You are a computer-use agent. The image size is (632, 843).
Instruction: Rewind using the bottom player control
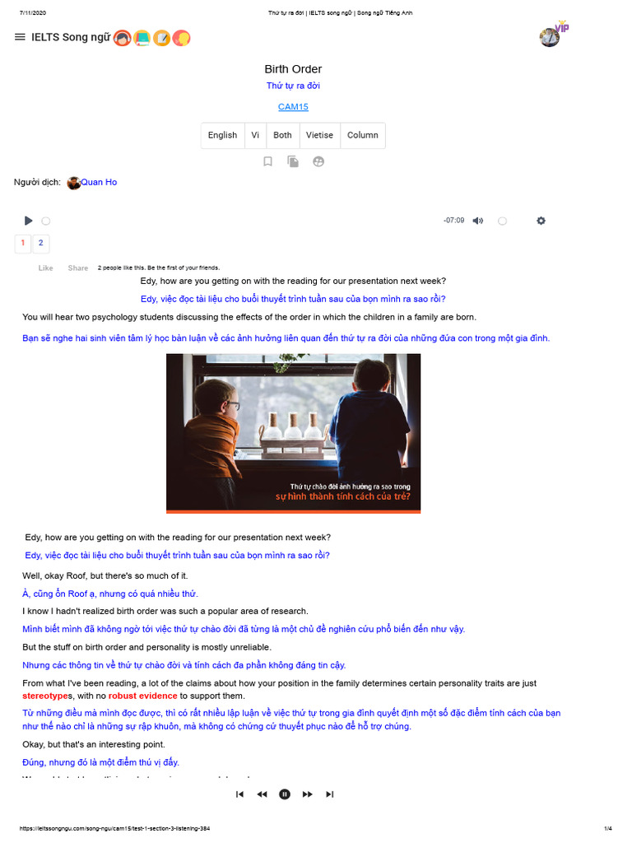(x=262, y=794)
